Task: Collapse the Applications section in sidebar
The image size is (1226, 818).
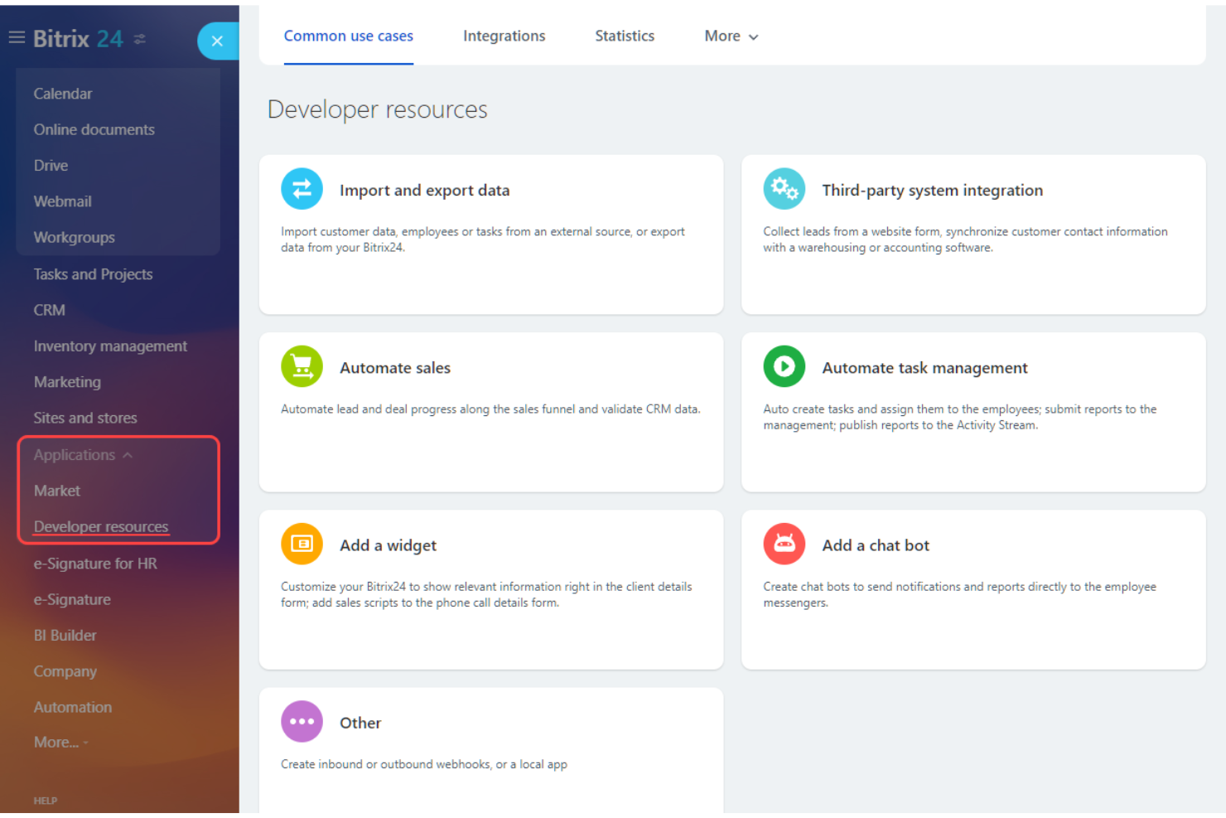Action: 83,455
